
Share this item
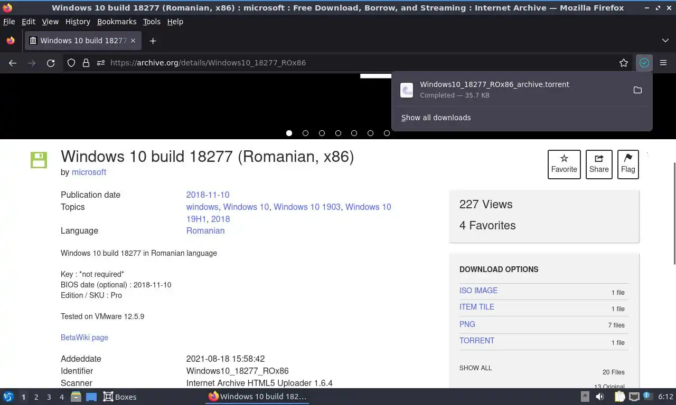coord(599,164)
